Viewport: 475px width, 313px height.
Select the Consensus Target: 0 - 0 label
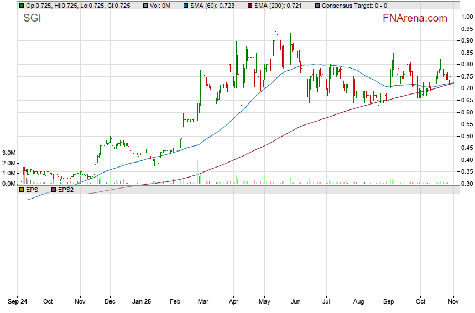click(354, 6)
